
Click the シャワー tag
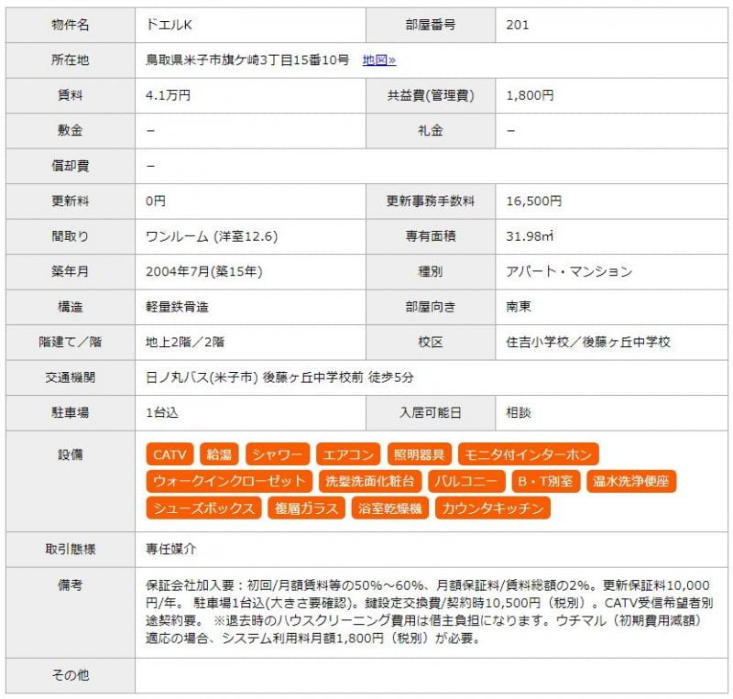point(277,454)
